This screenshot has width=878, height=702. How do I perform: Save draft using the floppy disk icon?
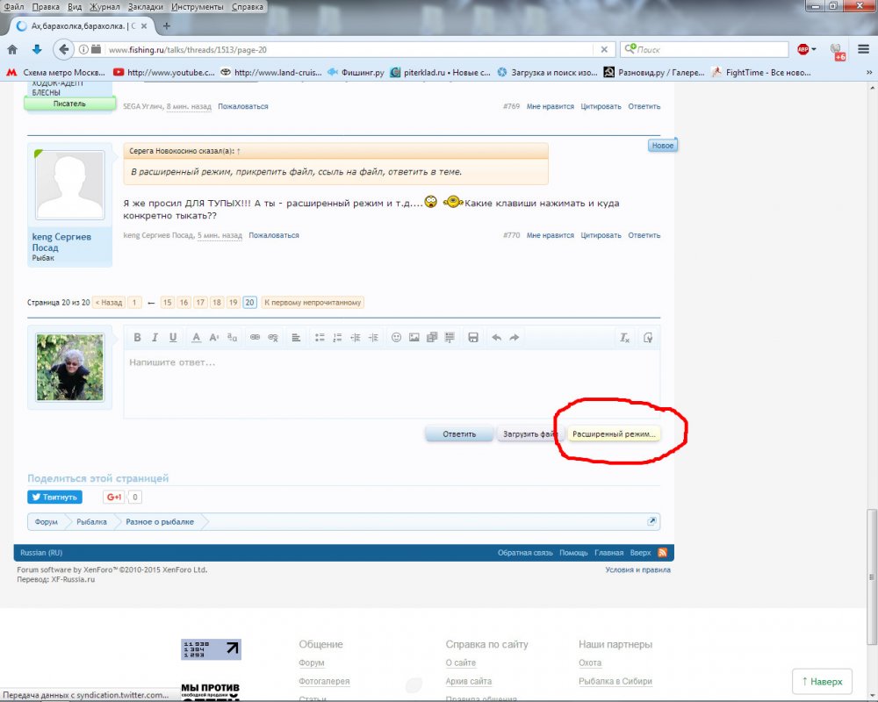coord(472,338)
